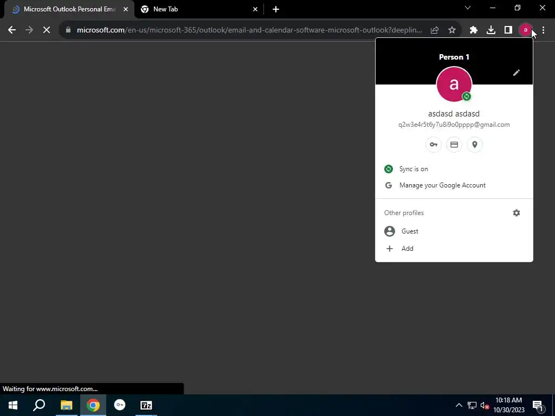Open Windows taskbar search
Screen dimensions: 555x416
(39, 405)
